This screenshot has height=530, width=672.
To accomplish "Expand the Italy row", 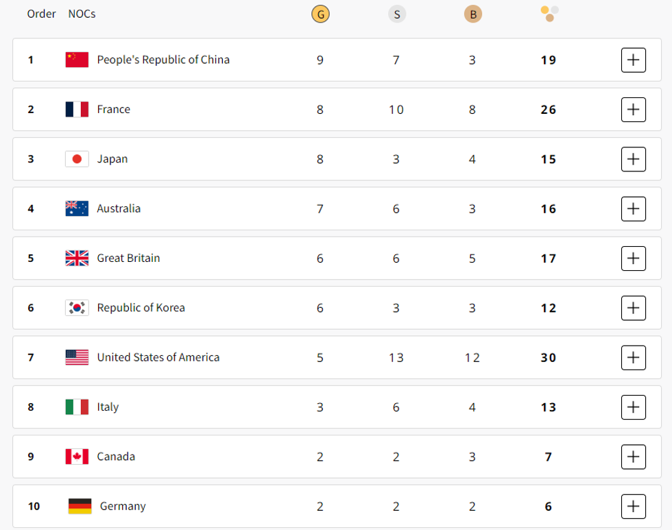I will point(633,407).
